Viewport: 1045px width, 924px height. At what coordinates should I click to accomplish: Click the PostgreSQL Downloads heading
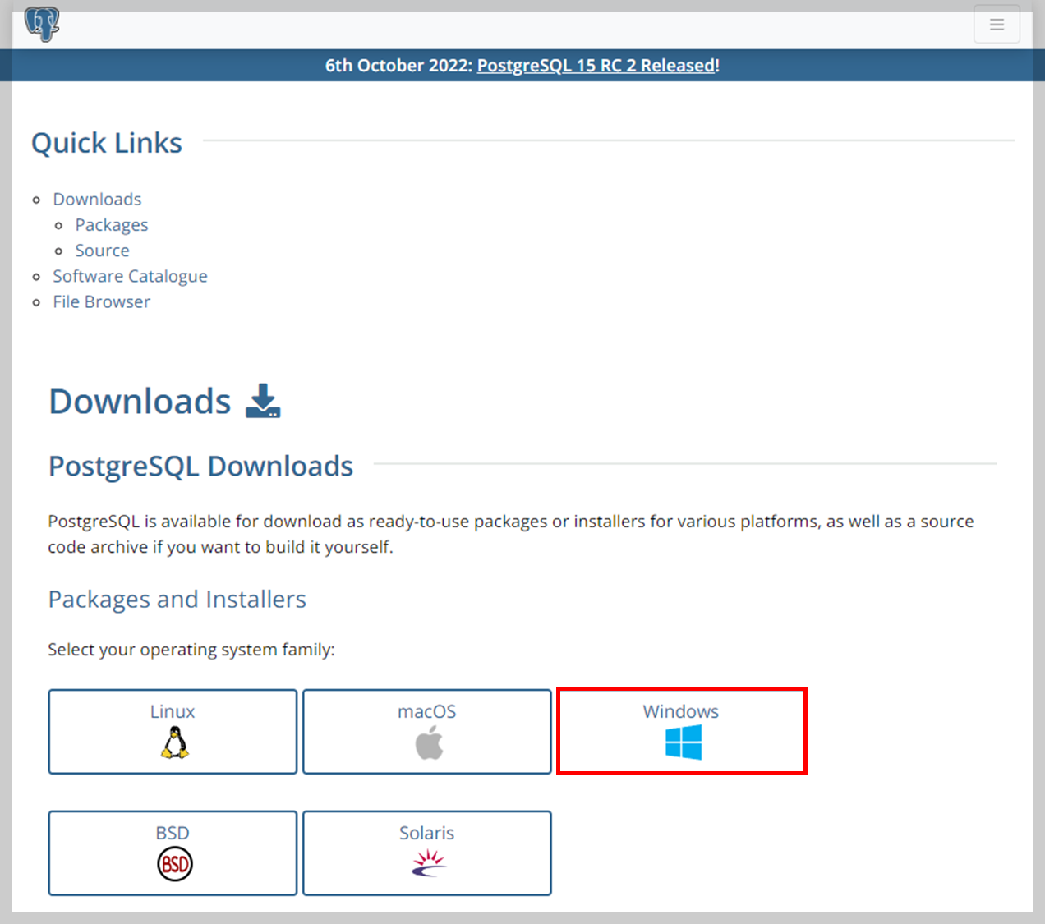click(x=200, y=467)
